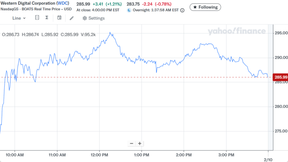The image size is (288, 162).
Task: Zoom in the chart with plus
Action: 140,143
